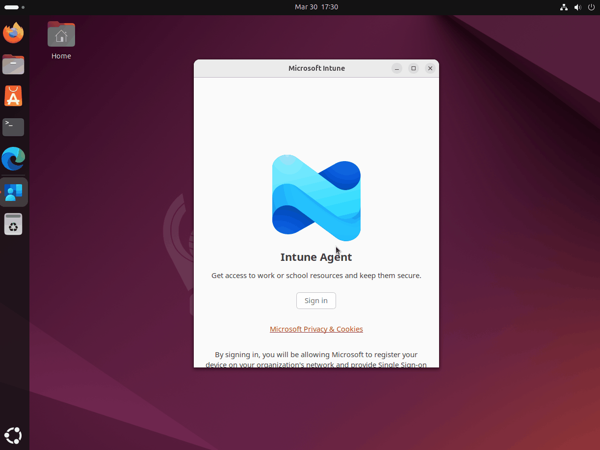Select the active Microsoft Intune dock icon
600x450 pixels.
(13, 192)
